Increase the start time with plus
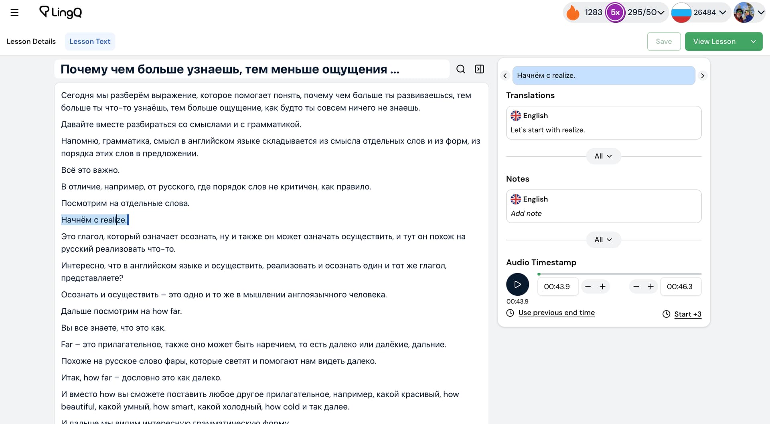Viewport: 770px width, 424px height. click(602, 287)
